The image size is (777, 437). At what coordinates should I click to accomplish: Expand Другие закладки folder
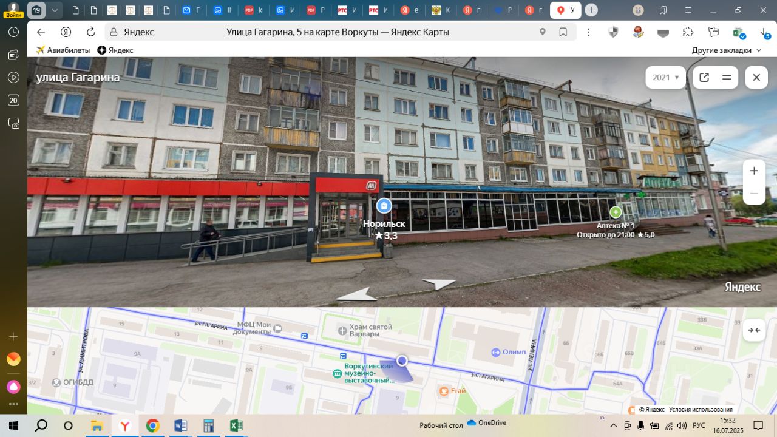(727, 50)
